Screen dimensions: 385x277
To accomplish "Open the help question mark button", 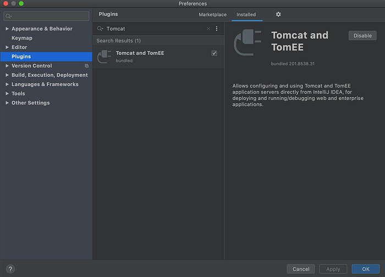I will click(x=10, y=269).
